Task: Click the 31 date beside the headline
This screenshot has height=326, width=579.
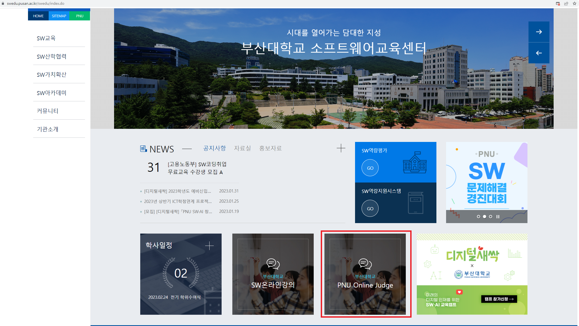Action: point(154,168)
